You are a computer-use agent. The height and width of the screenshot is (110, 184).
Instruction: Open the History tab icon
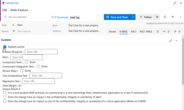coord(157,32)
